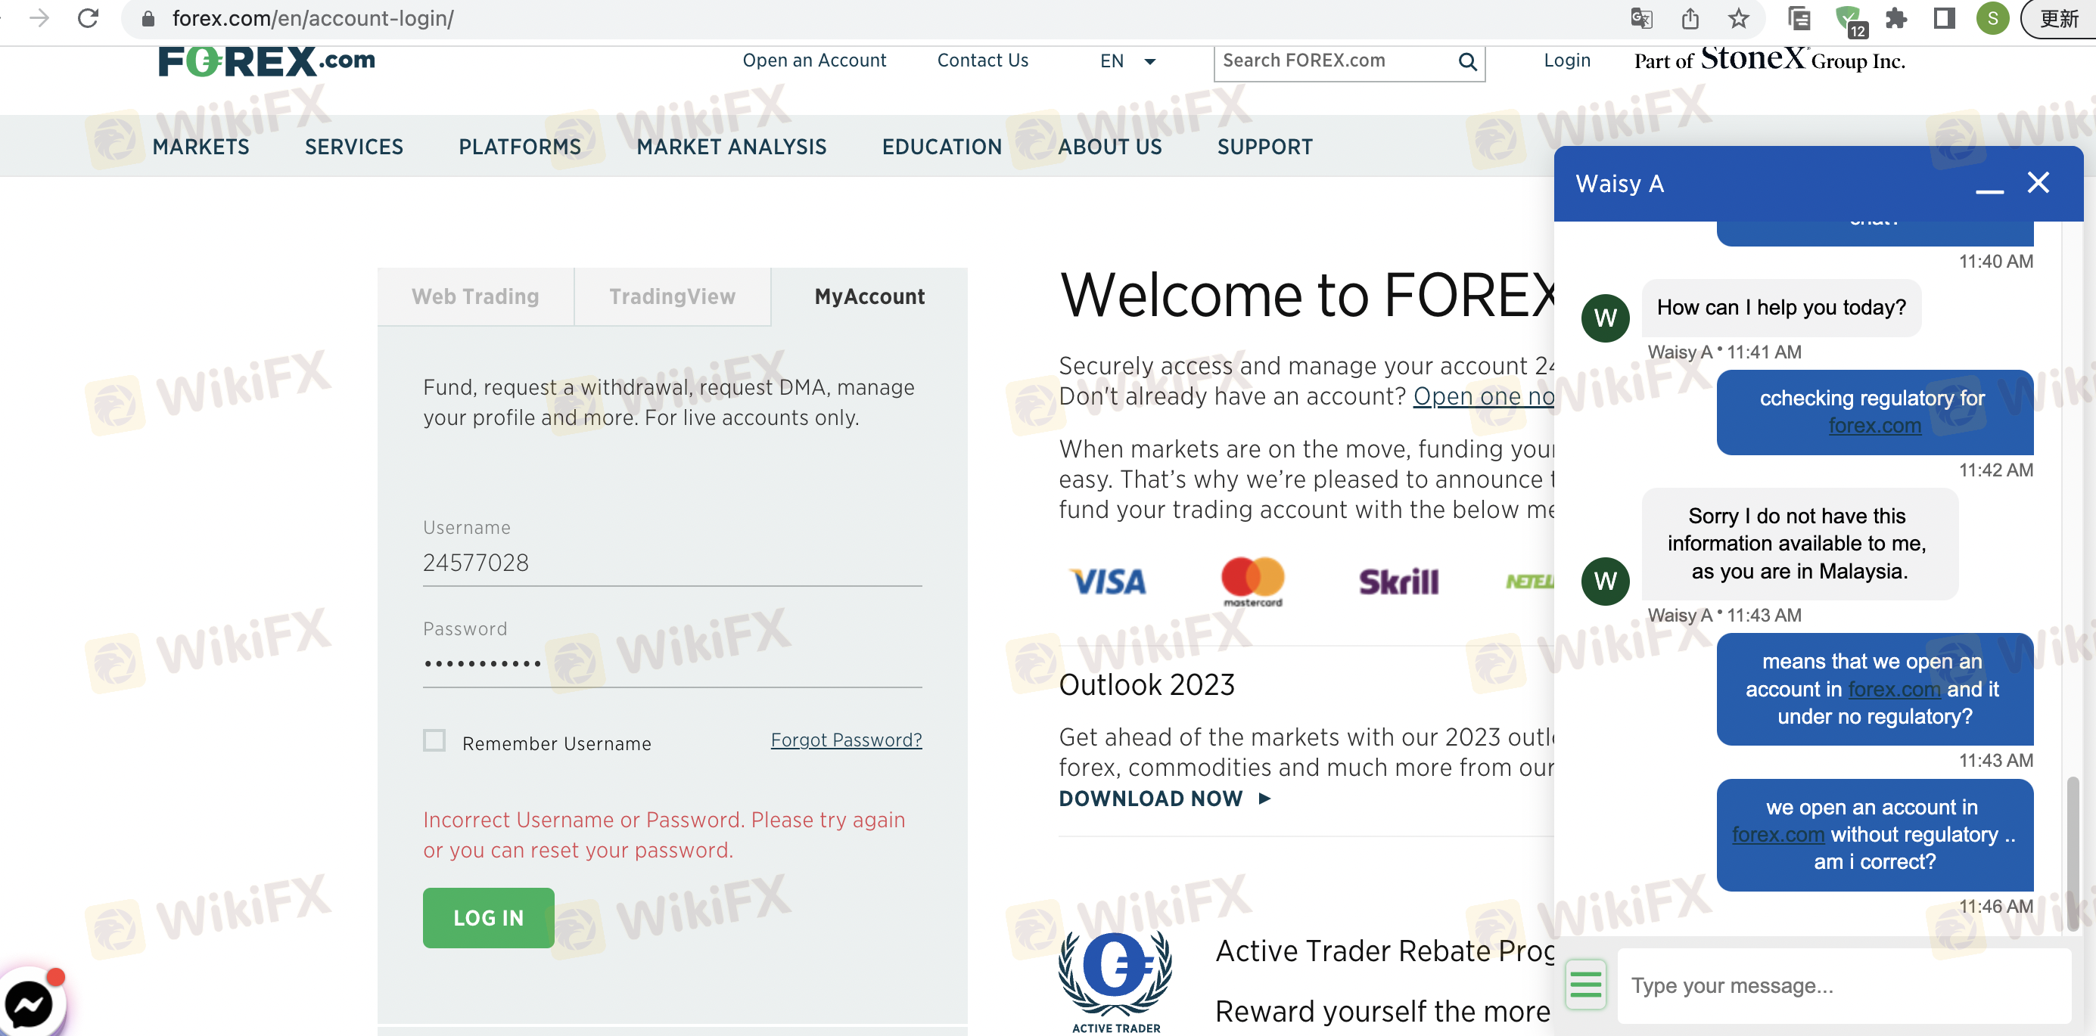This screenshot has height=1036, width=2096.
Task: Bookmark this page with the star icon
Action: coord(1739,18)
